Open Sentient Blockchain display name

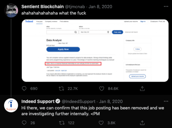[43, 7]
